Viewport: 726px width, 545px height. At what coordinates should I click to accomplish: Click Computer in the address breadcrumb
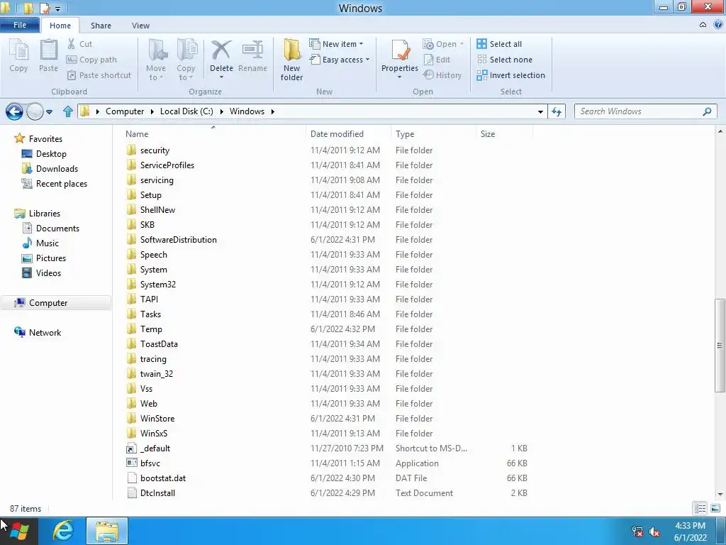(125, 111)
